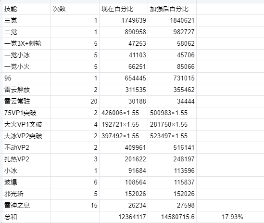Select the header cell 次数
264x223 pixels.
point(75,9)
